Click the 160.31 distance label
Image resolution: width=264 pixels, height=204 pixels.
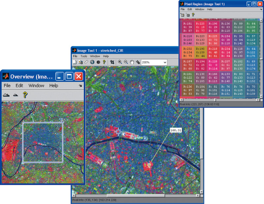[x=176, y=130]
